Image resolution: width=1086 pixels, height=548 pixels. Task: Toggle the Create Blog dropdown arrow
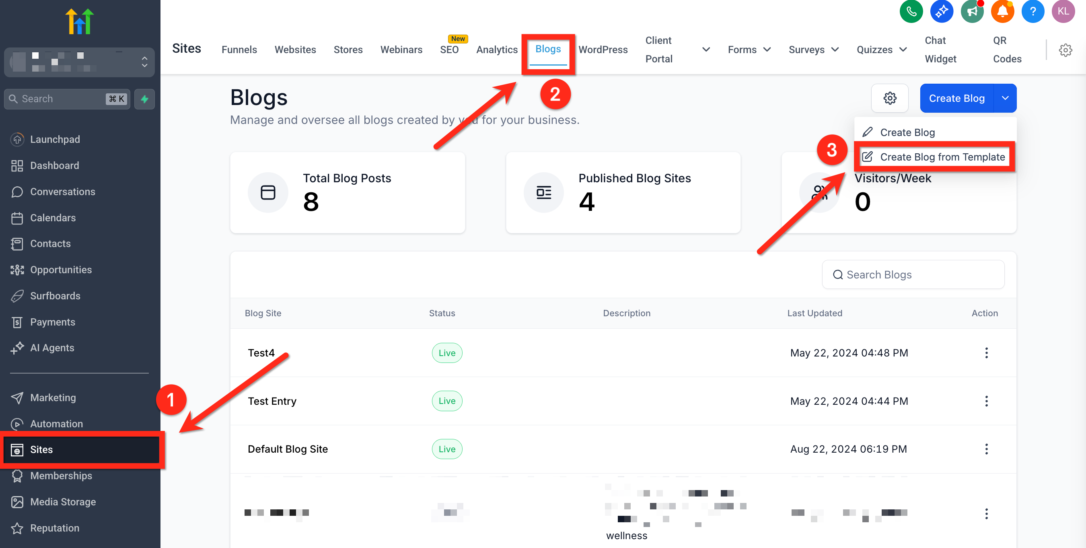click(1005, 98)
